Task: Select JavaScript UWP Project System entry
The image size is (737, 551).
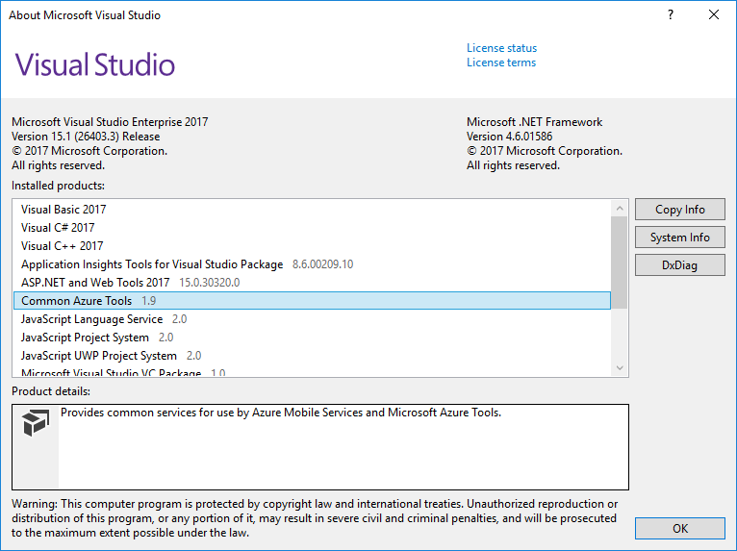Action: [x=312, y=356]
